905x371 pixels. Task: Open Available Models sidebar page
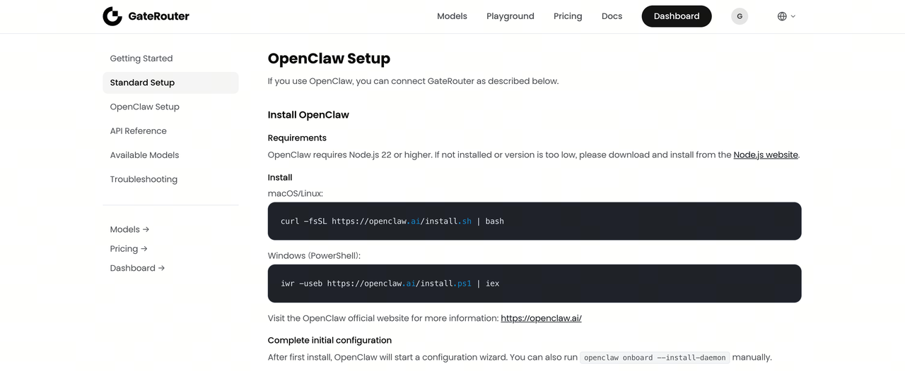coord(145,155)
